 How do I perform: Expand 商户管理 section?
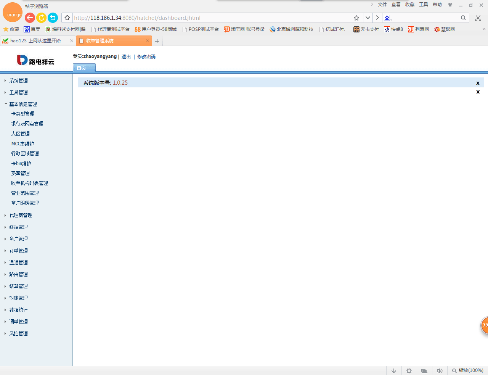click(19, 239)
